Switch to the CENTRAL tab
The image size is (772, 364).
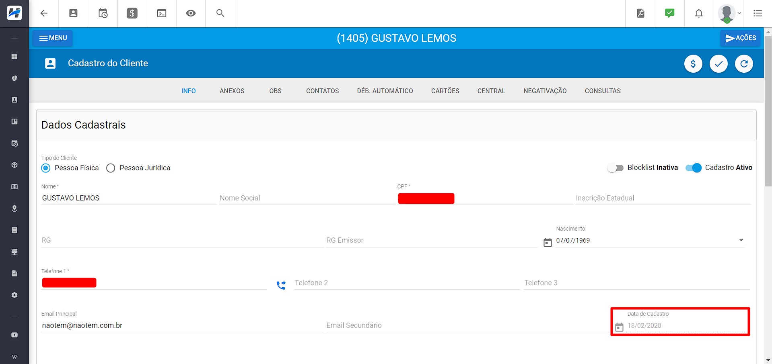point(491,91)
